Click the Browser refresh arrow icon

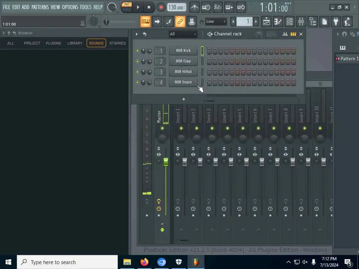tap(14, 33)
